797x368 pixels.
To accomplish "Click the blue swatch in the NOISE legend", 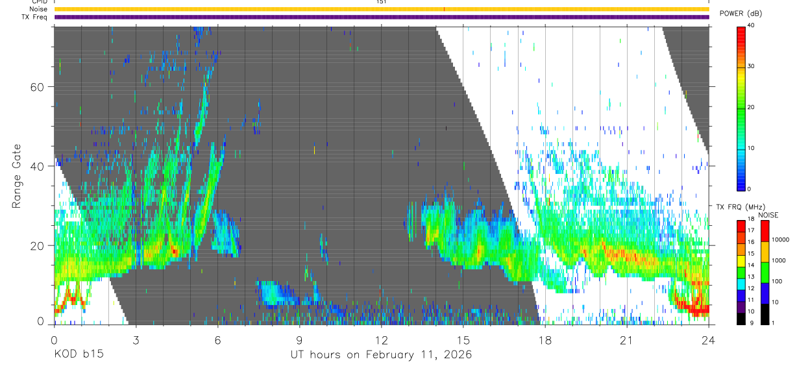I will click(765, 293).
